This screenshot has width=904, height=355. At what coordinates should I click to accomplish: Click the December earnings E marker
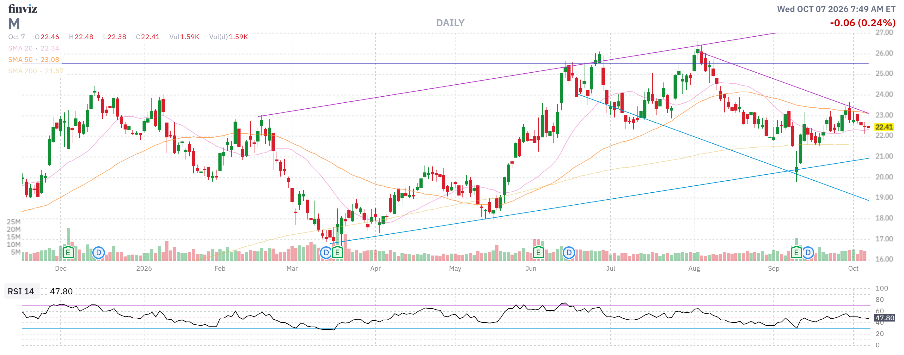tap(68, 252)
